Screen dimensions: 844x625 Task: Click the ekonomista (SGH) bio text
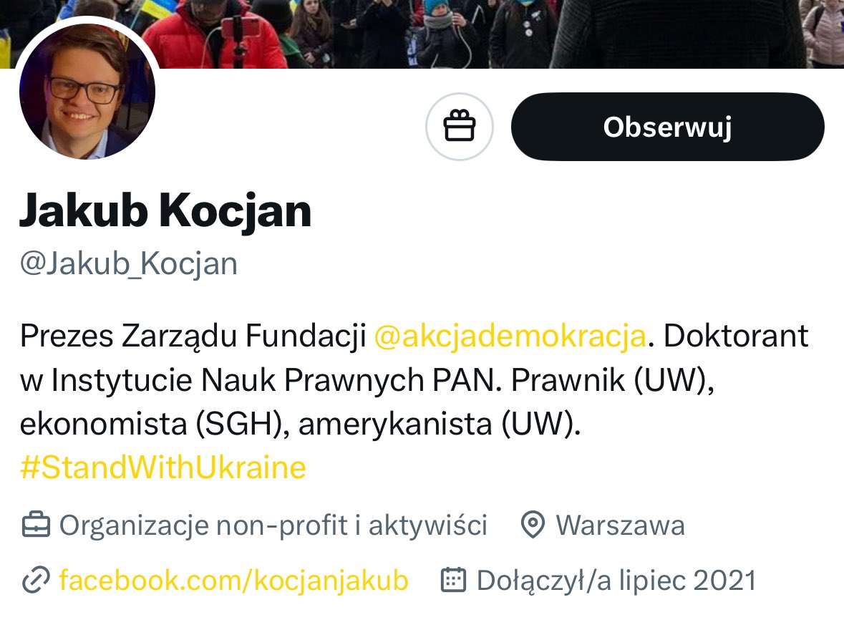pyautogui.click(x=151, y=424)
